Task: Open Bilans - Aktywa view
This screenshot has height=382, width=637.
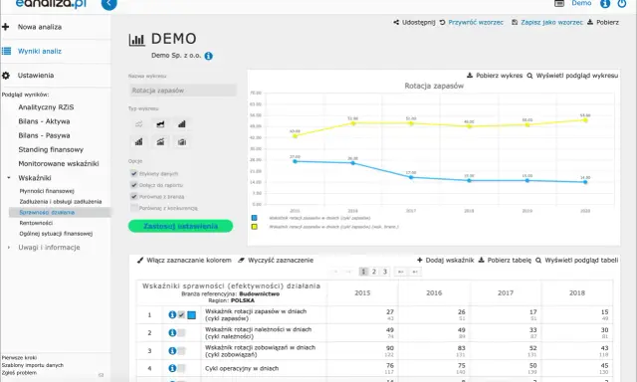Action: (44, 121)
